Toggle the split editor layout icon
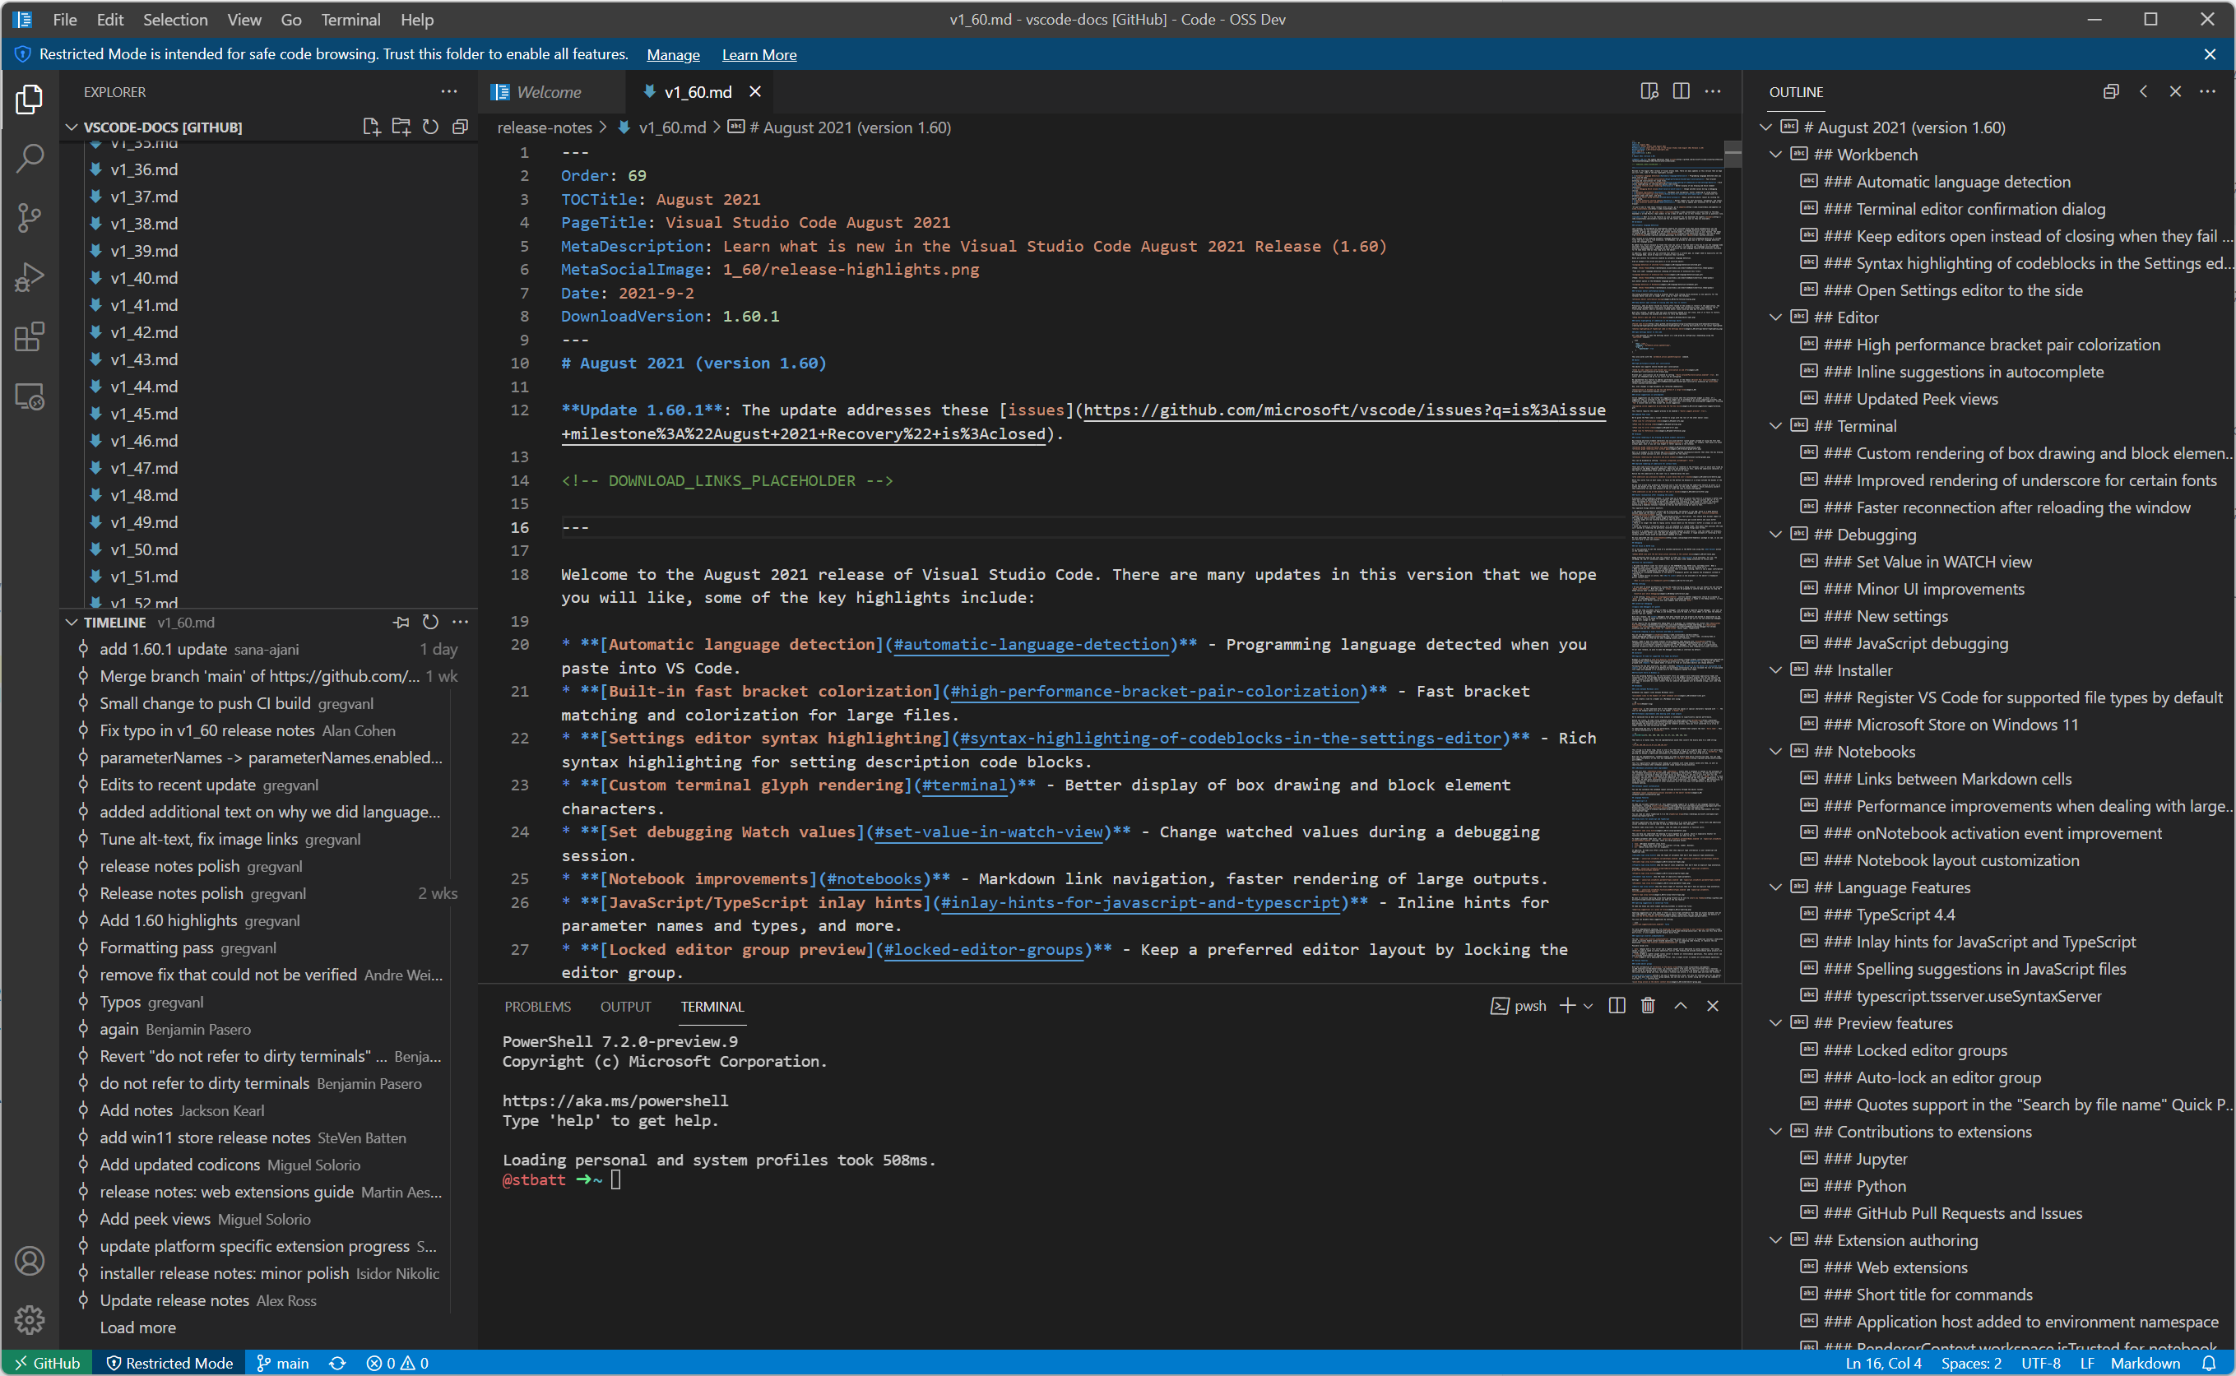 [x=1680, y=91]
